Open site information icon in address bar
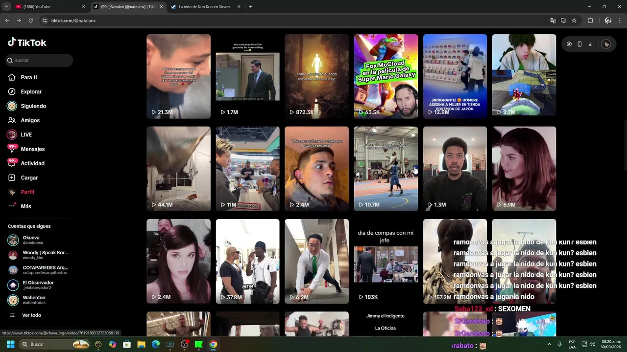The image size is (627, 352). point(45,21)
